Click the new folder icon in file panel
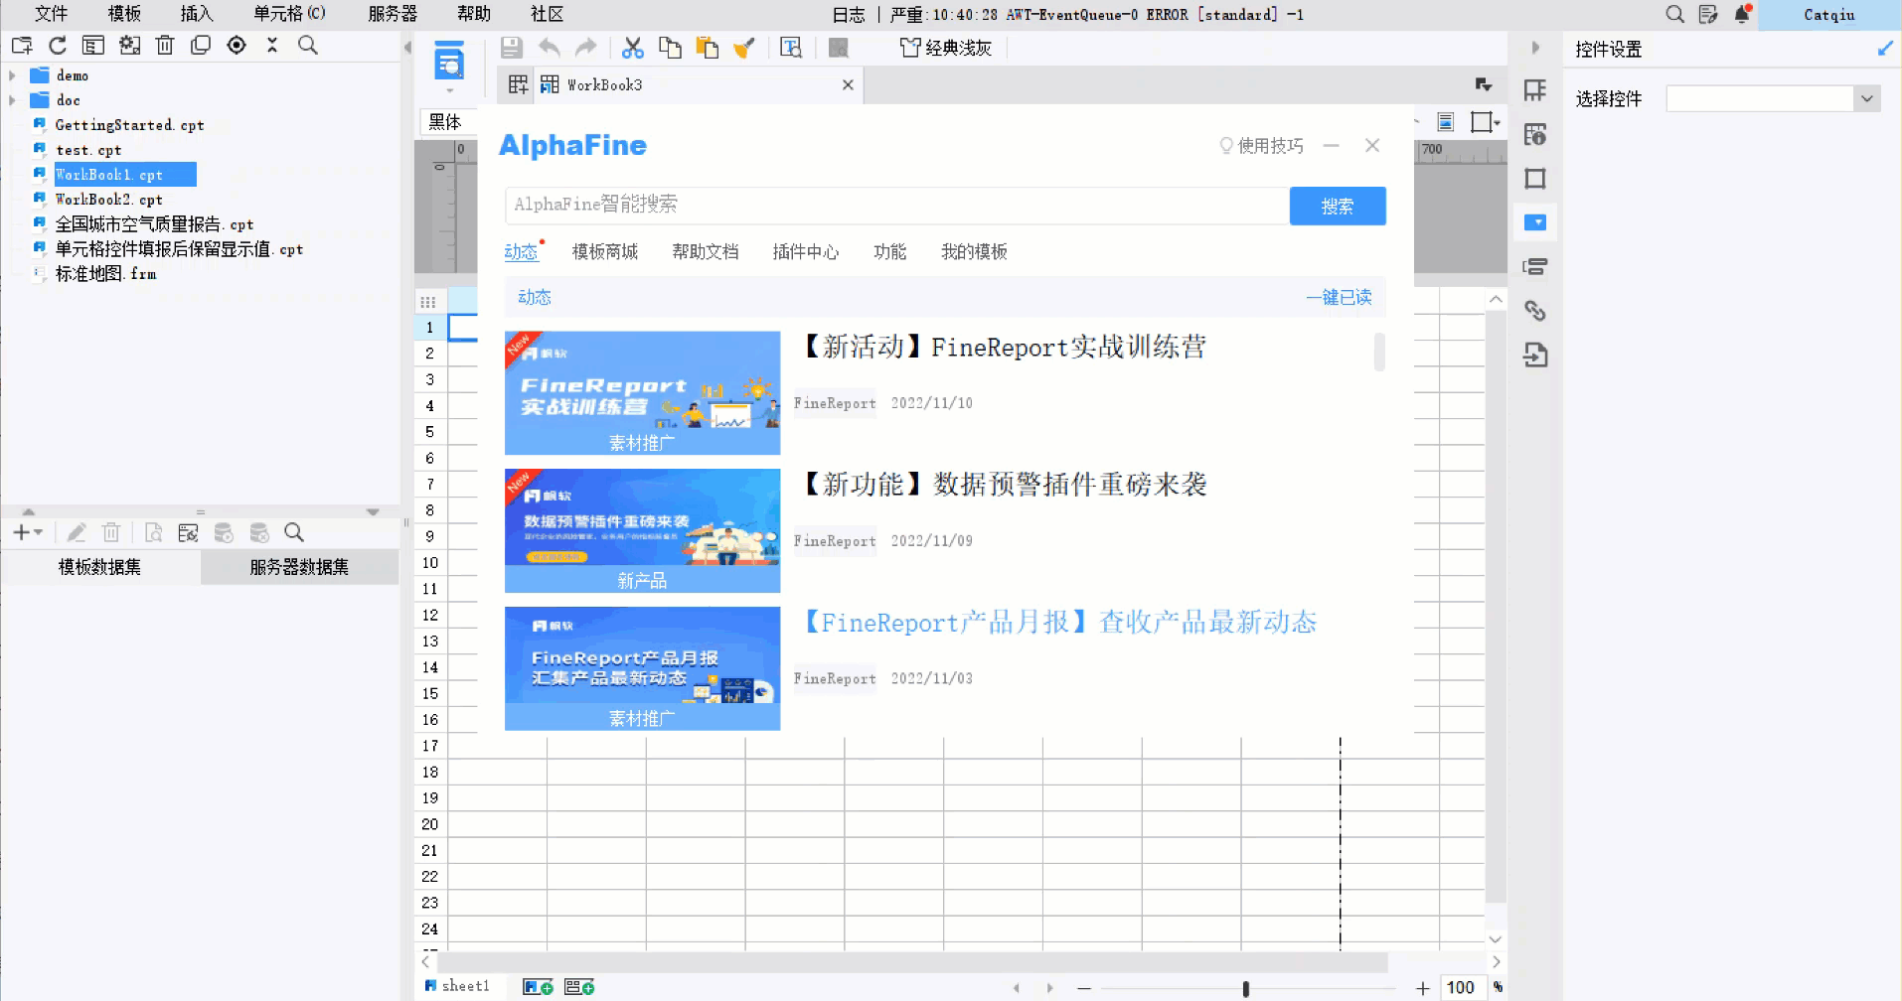 pyautogui.click(x=22, y=45)
